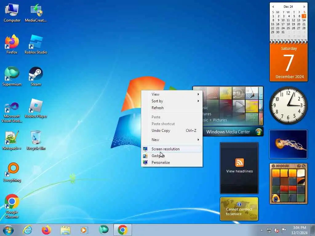Go to next month in calendar gadget
The width and height of the screenshot is (315, 236).
304,7
